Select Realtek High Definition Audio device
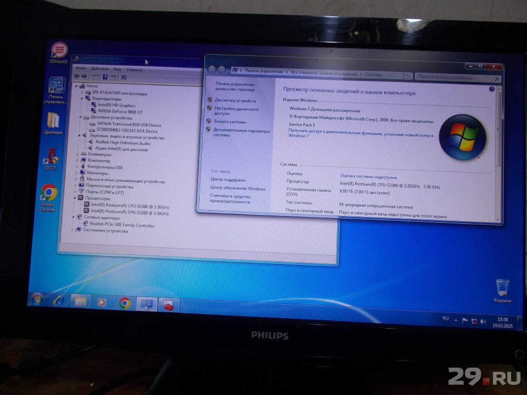Screen dimensions: 527x395 click(x=123, y=143)
